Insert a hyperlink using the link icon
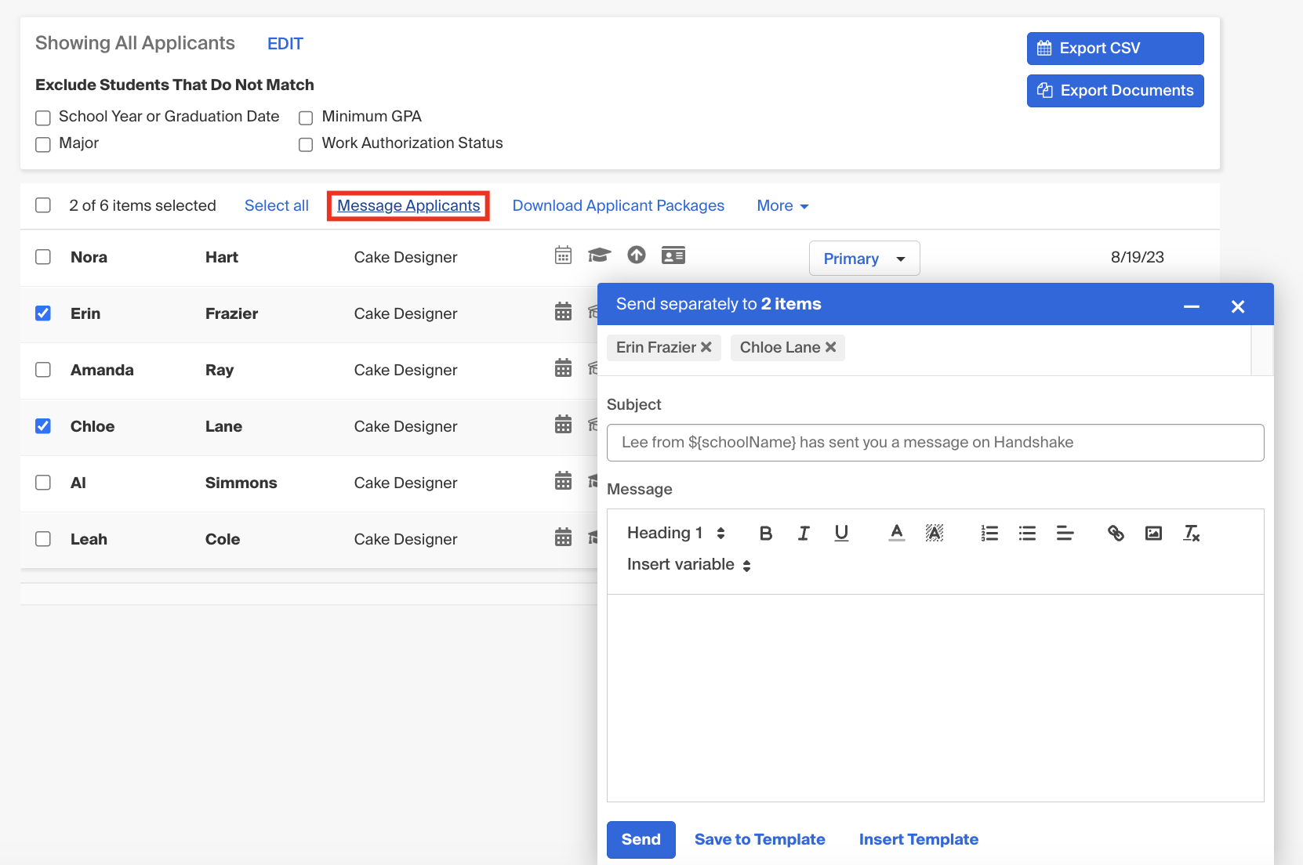Viewport: 1303px width, 865px height. (x=1116, y=533)
